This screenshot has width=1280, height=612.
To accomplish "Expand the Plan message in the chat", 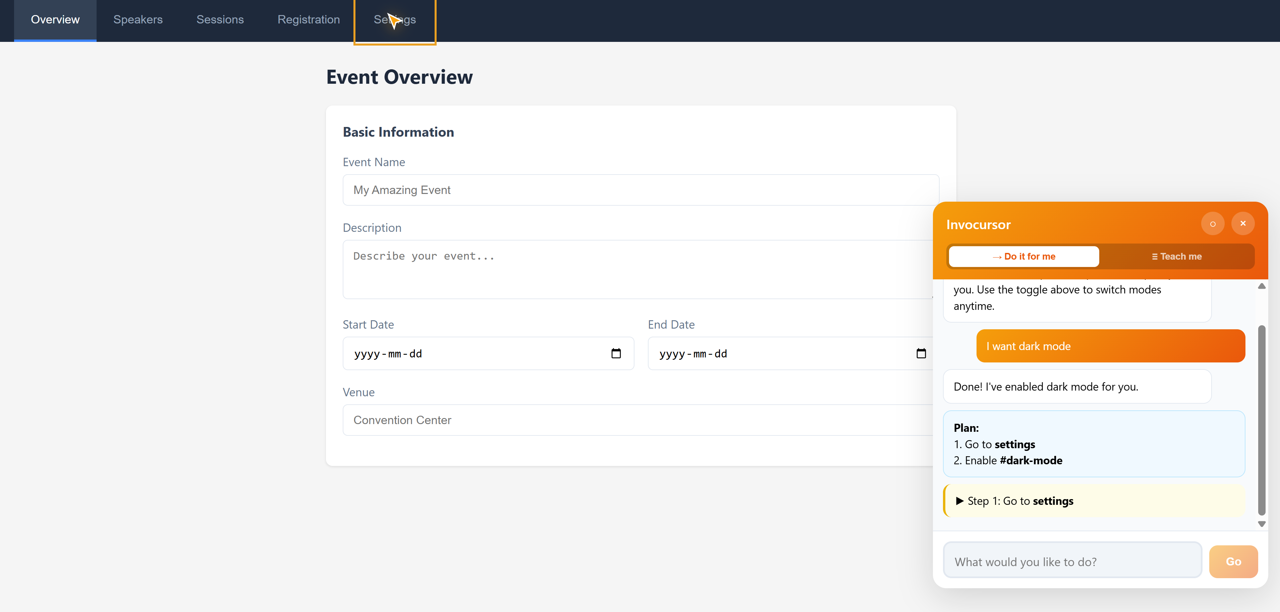I will pos(1093,443).
